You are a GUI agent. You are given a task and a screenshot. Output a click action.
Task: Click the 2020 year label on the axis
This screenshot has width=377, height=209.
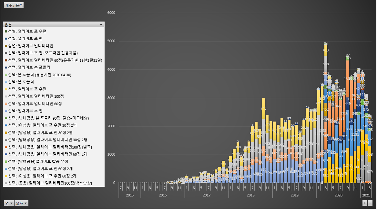(x=339, y=195)
